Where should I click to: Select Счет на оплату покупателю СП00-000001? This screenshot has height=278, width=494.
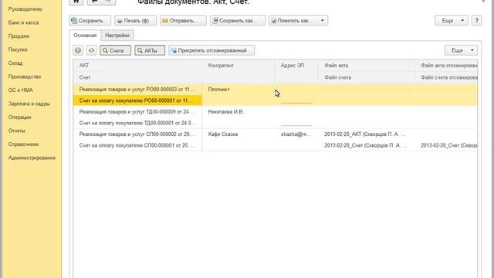(x=137, y=145)
